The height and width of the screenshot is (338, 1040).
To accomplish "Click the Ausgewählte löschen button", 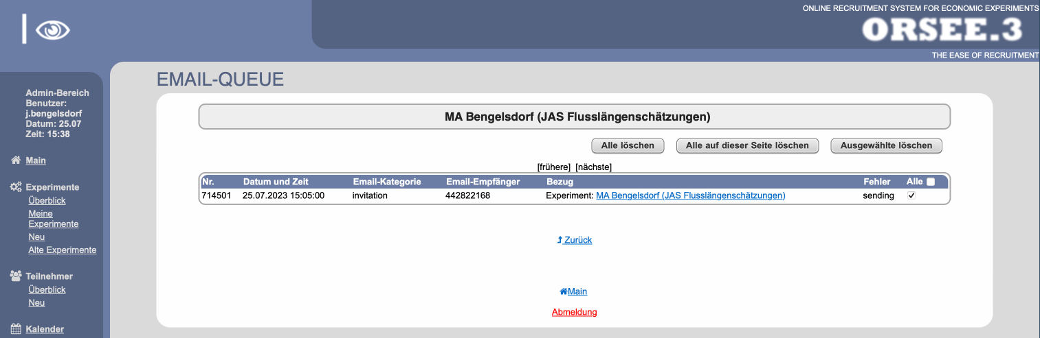I will [x=886, y=145].
